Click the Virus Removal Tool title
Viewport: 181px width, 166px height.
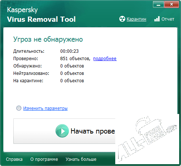pyautogui.click(x=41, y=19)
